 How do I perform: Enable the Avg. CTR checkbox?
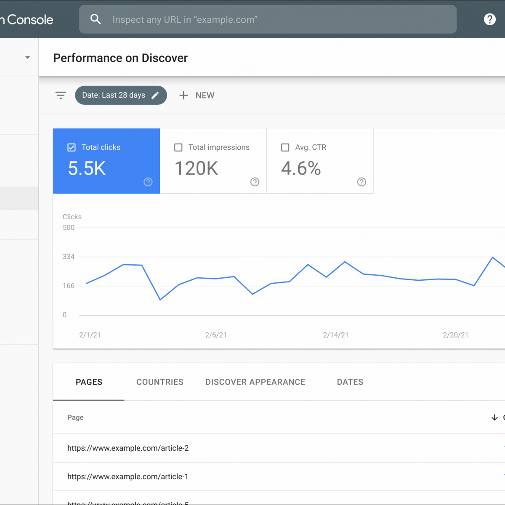coord(285,147)
